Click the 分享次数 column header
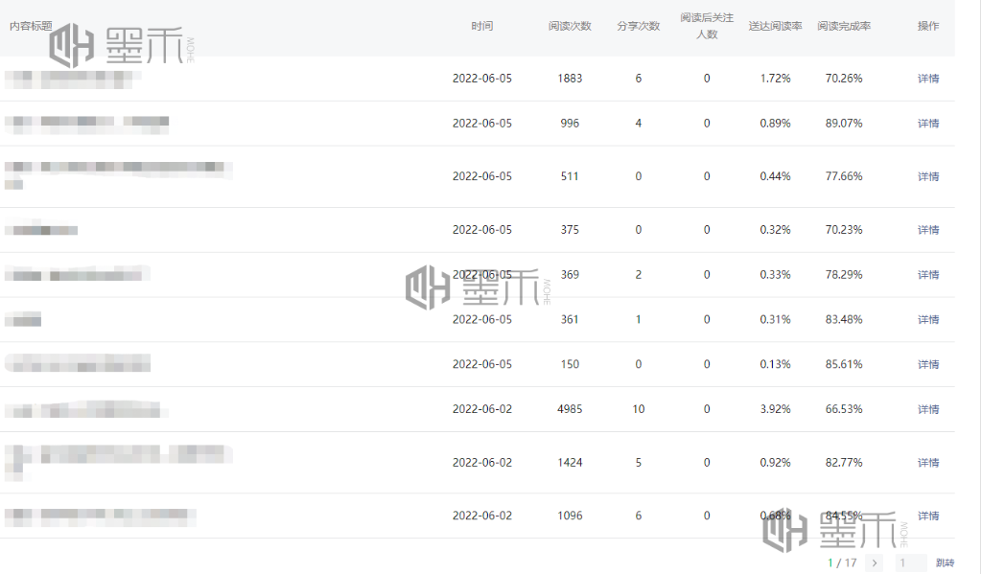982x574 pixels. click(x=639, y=27)
